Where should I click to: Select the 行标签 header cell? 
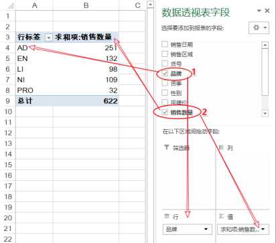click(34, 37)
